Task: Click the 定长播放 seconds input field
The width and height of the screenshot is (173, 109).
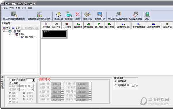Action: pyautogui.click(x=129, y=85)
